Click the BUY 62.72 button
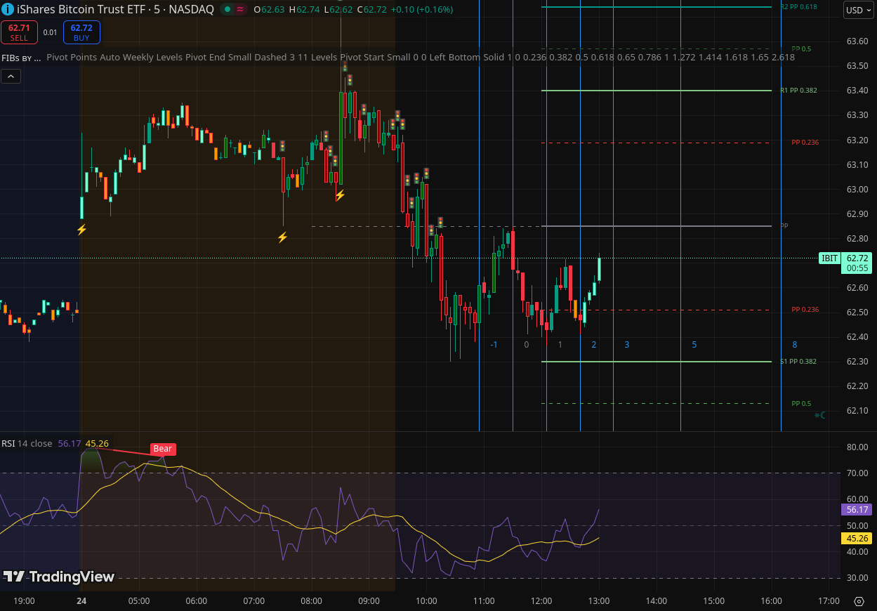 click(81, 32)
